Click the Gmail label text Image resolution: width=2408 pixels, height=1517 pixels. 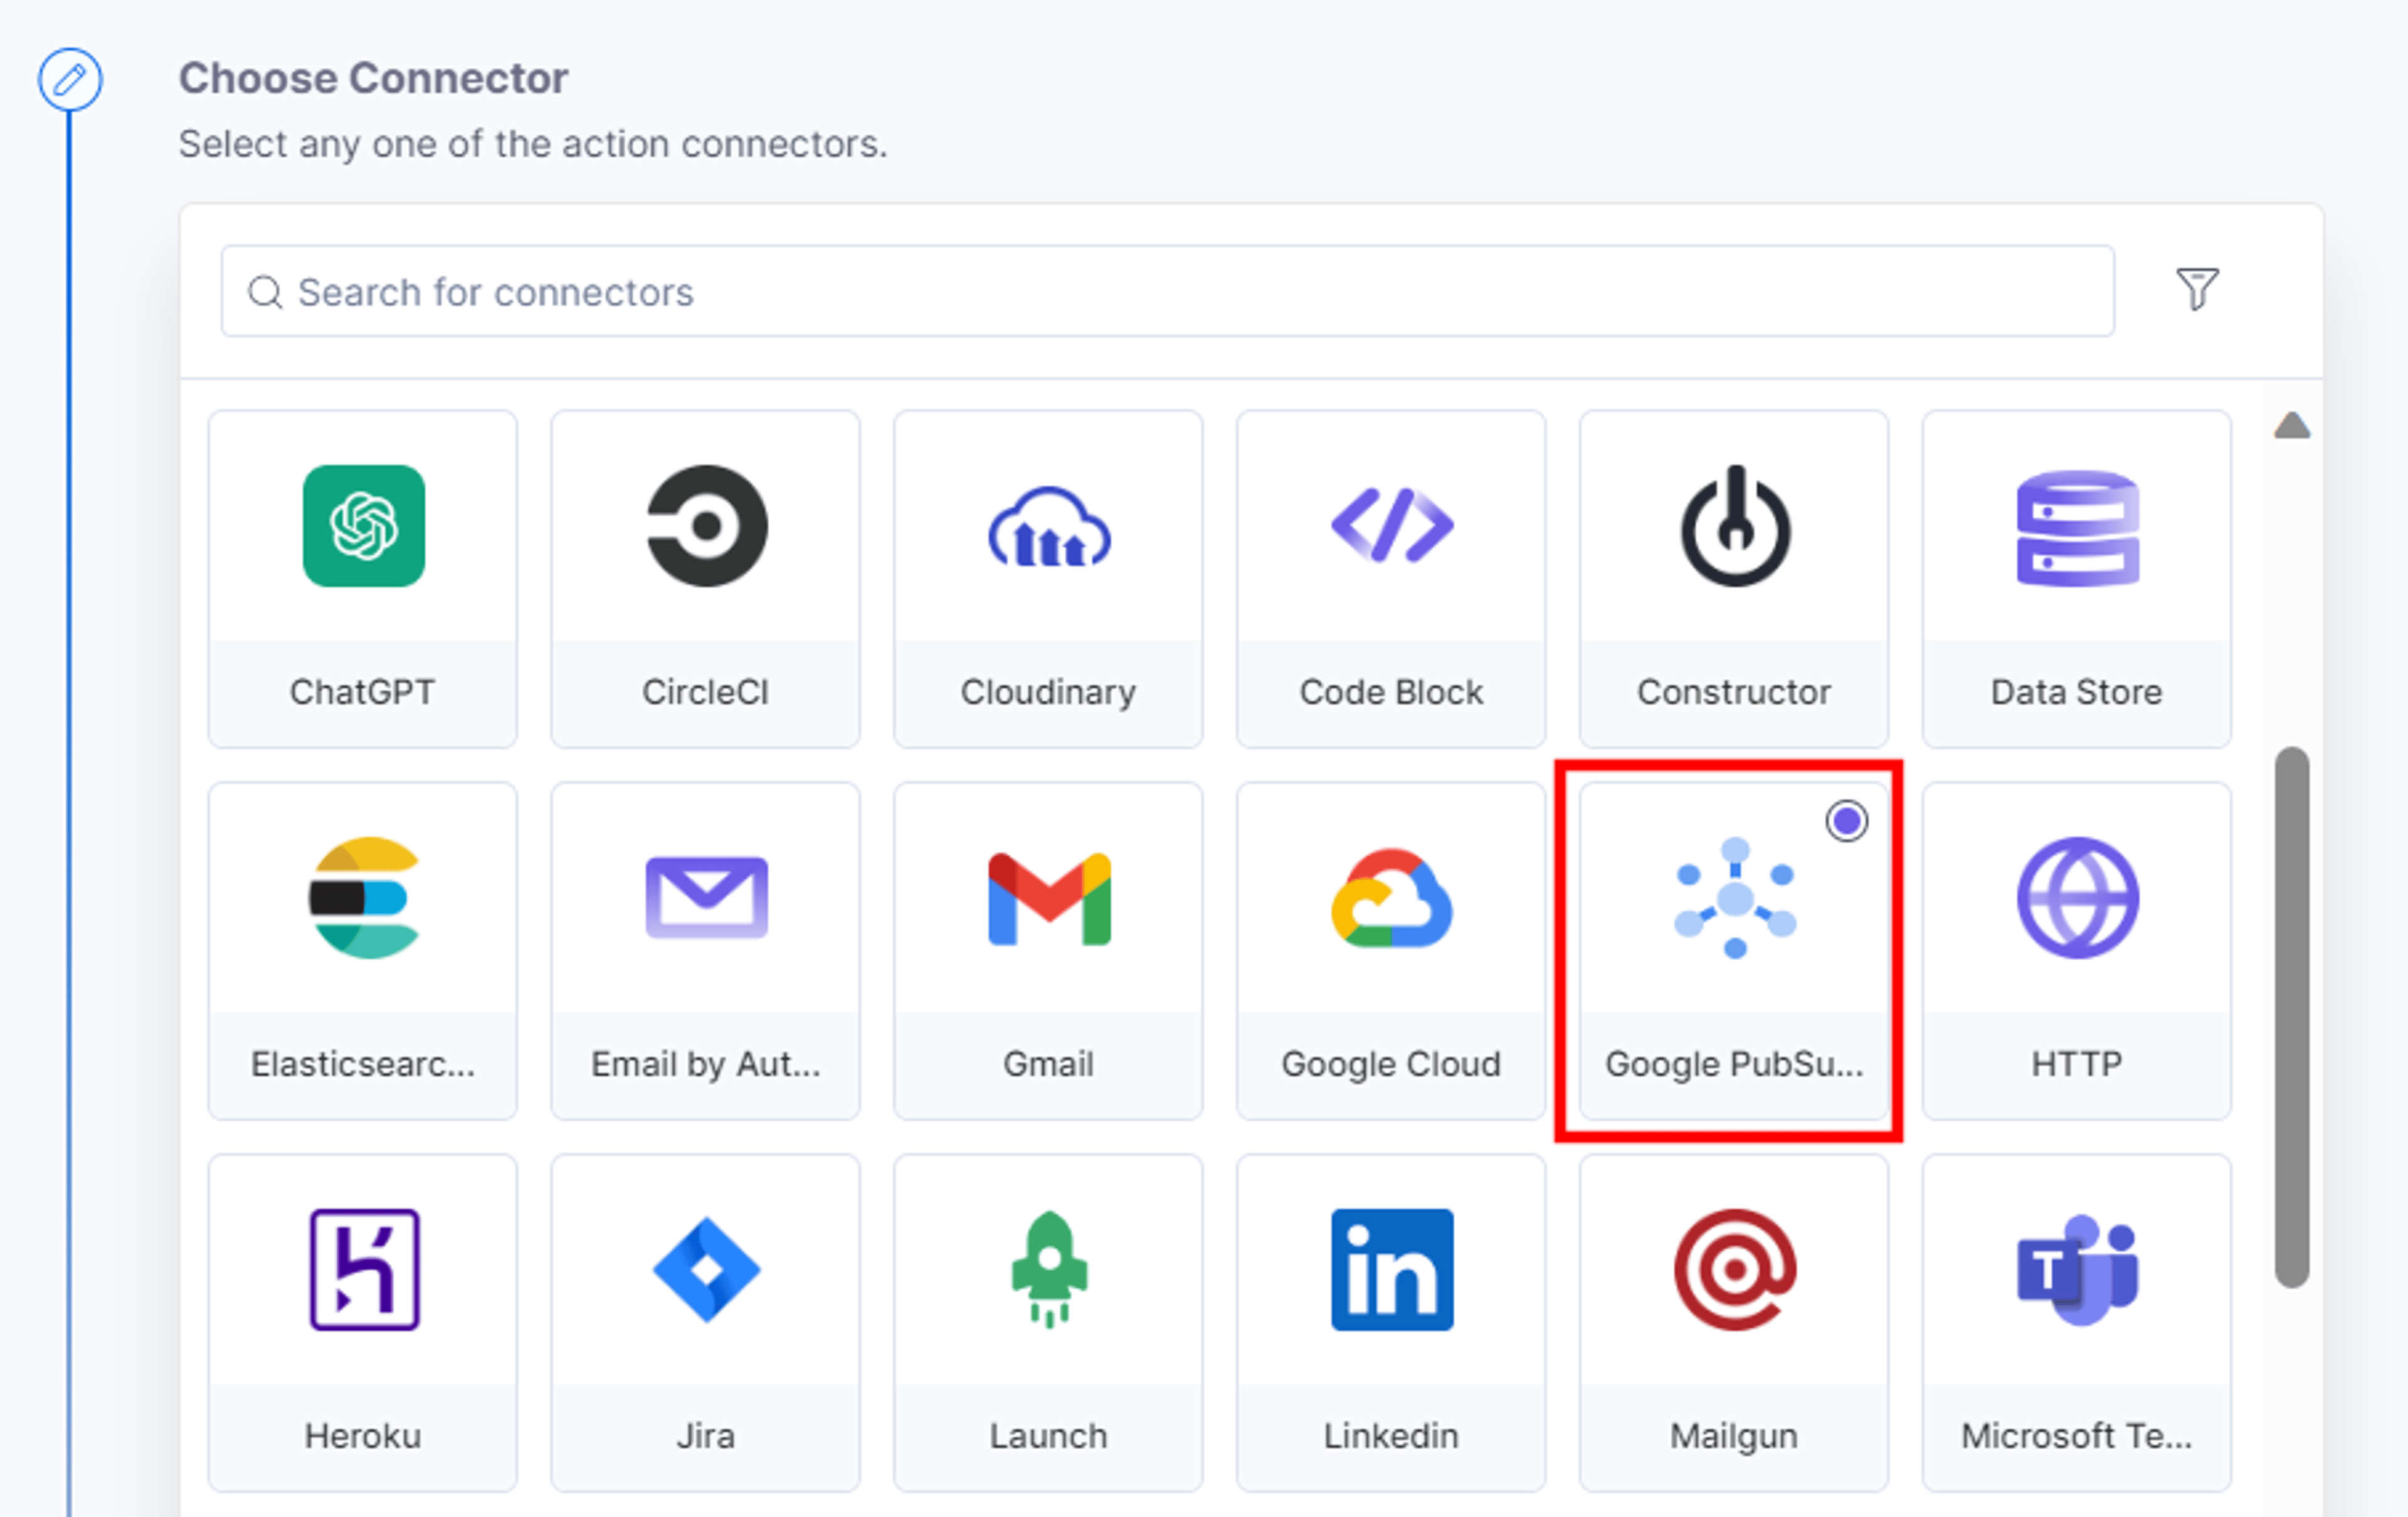click(1049, 1063)
